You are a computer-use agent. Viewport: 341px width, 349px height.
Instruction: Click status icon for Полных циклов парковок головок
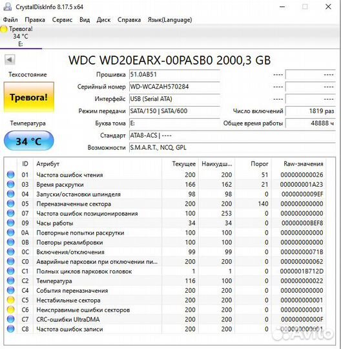click(x=11, y=271)
